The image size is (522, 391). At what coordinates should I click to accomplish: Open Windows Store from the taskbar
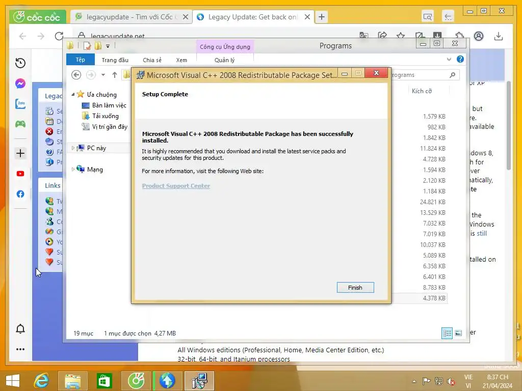104,380
